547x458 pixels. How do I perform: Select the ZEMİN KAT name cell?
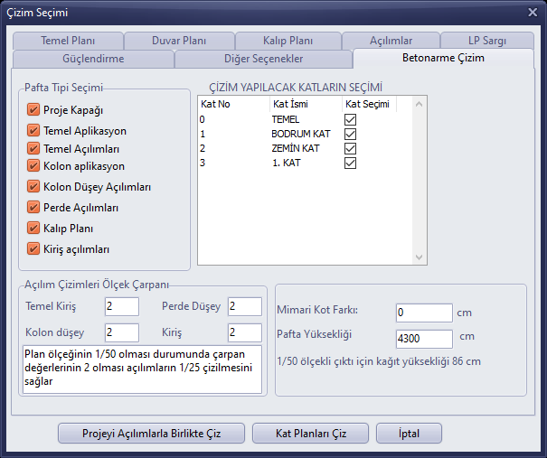point(295,148)
